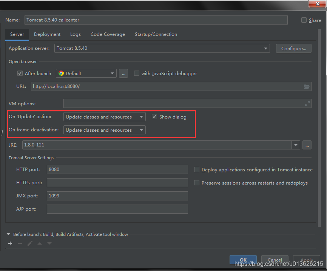Click the vertical scrollbar of the dialog

(319, 128)
